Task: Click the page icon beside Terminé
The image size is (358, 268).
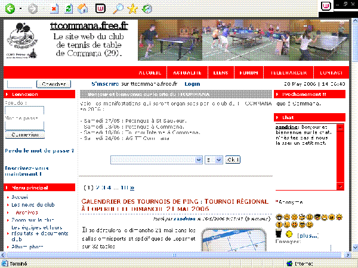Action: click(x=5, y=264)
